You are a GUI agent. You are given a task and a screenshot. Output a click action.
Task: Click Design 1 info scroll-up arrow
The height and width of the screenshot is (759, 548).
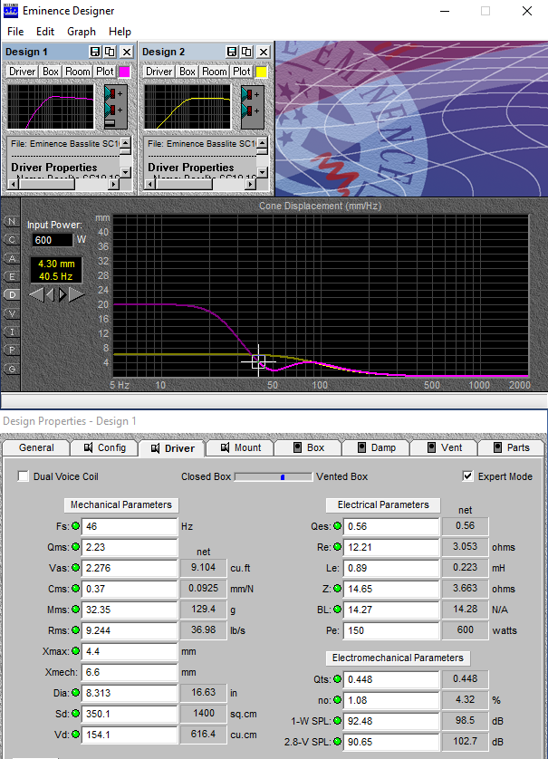(x=125, y=142)
